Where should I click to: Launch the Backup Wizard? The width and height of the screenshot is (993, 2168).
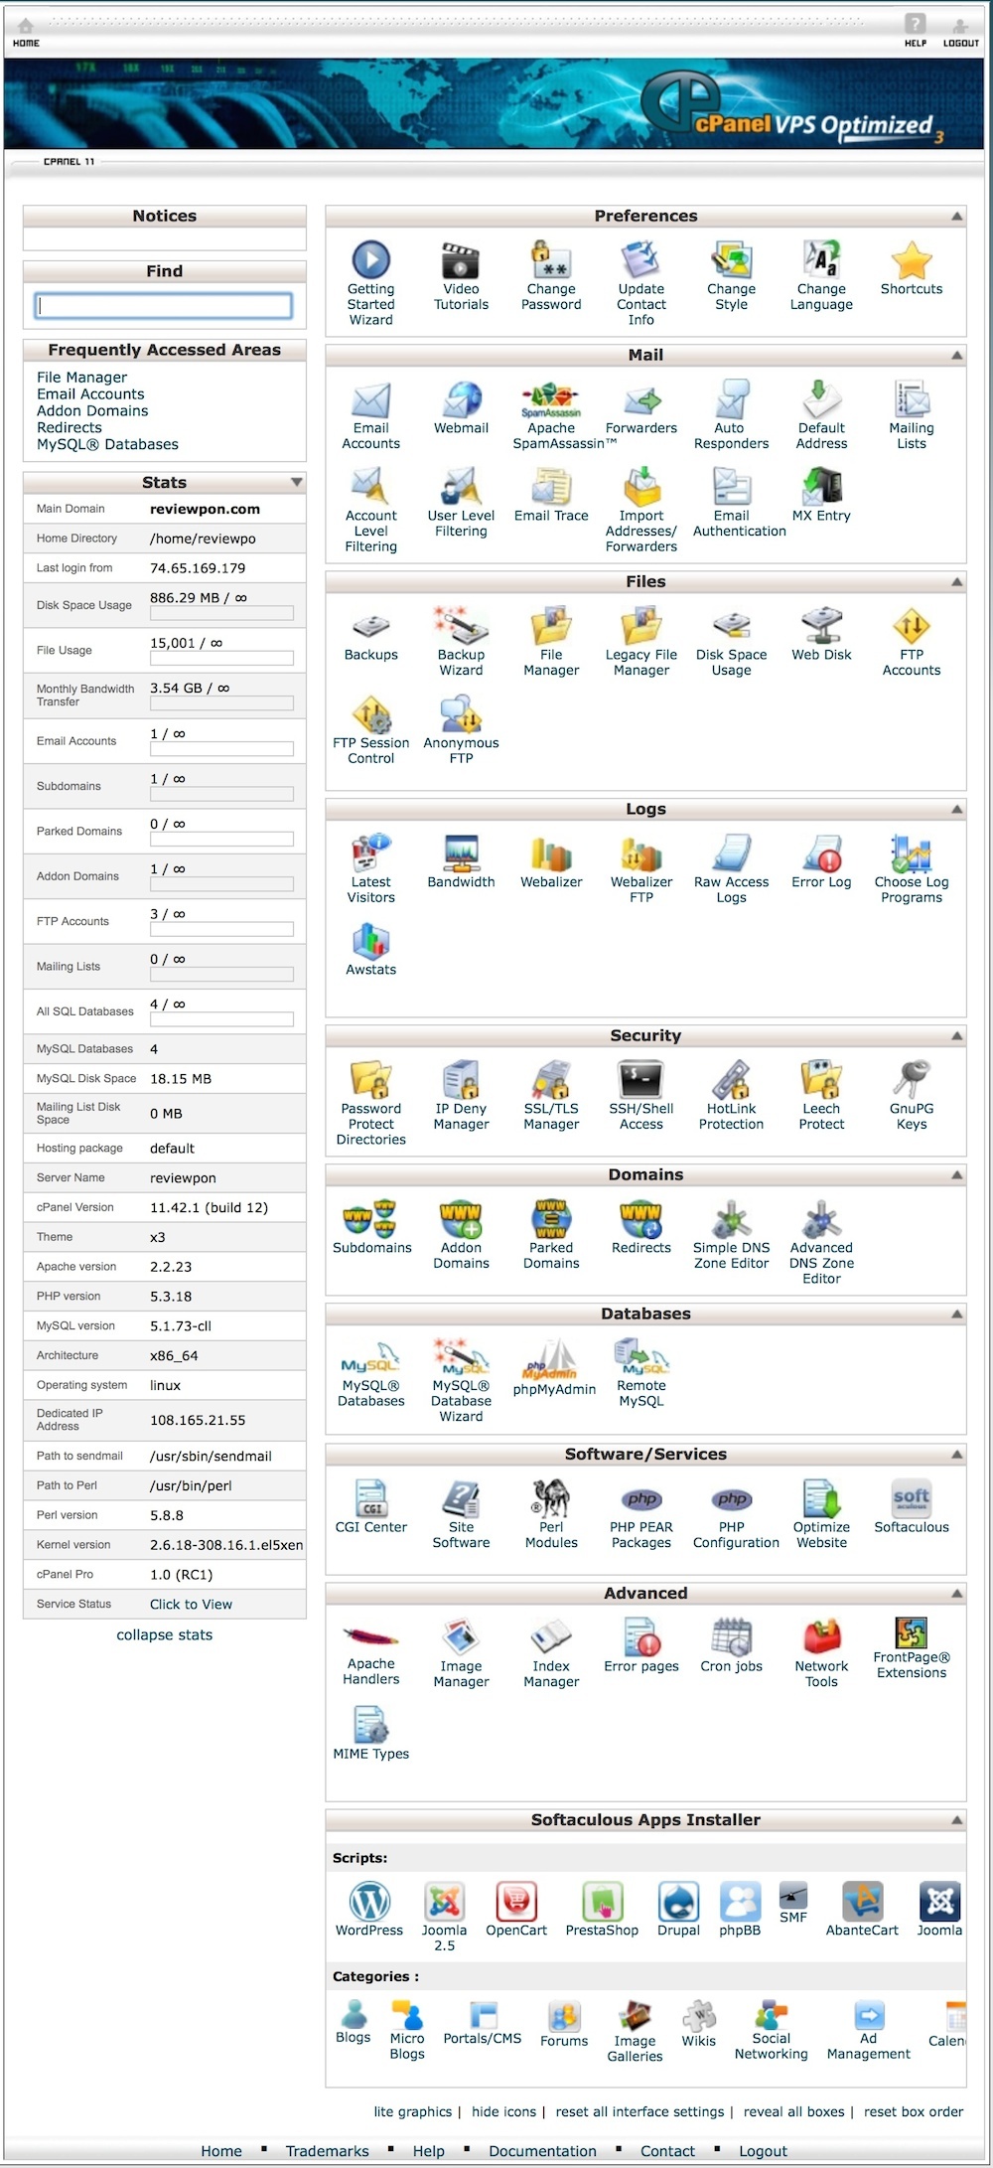(461, 626)
